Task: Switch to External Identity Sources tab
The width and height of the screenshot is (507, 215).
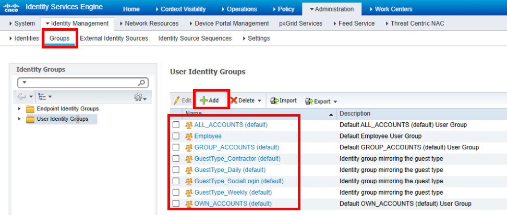Action: pyautogui.click(x=114, y=39)
